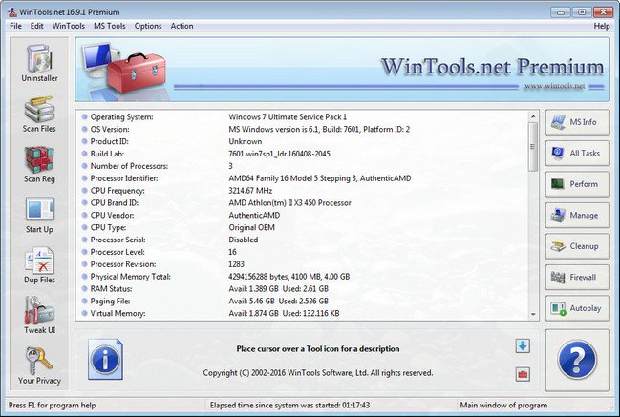Click 'Press F1 for program help' status text
Screen dimensions: 620x417
pyautogui.click(x=53, y=406)
